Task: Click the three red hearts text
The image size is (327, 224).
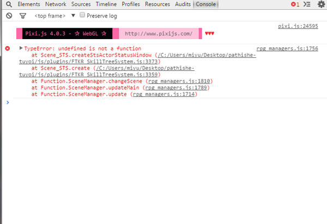Action: point(210,33)
